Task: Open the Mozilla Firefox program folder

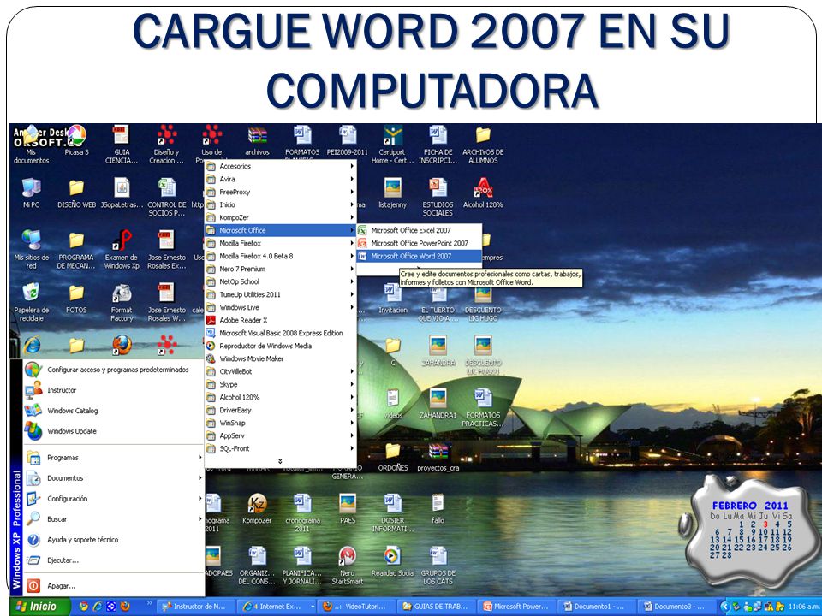Action: click(280, 243)
